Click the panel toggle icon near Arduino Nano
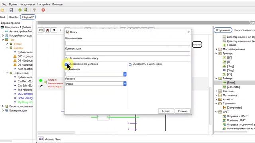 41,139
